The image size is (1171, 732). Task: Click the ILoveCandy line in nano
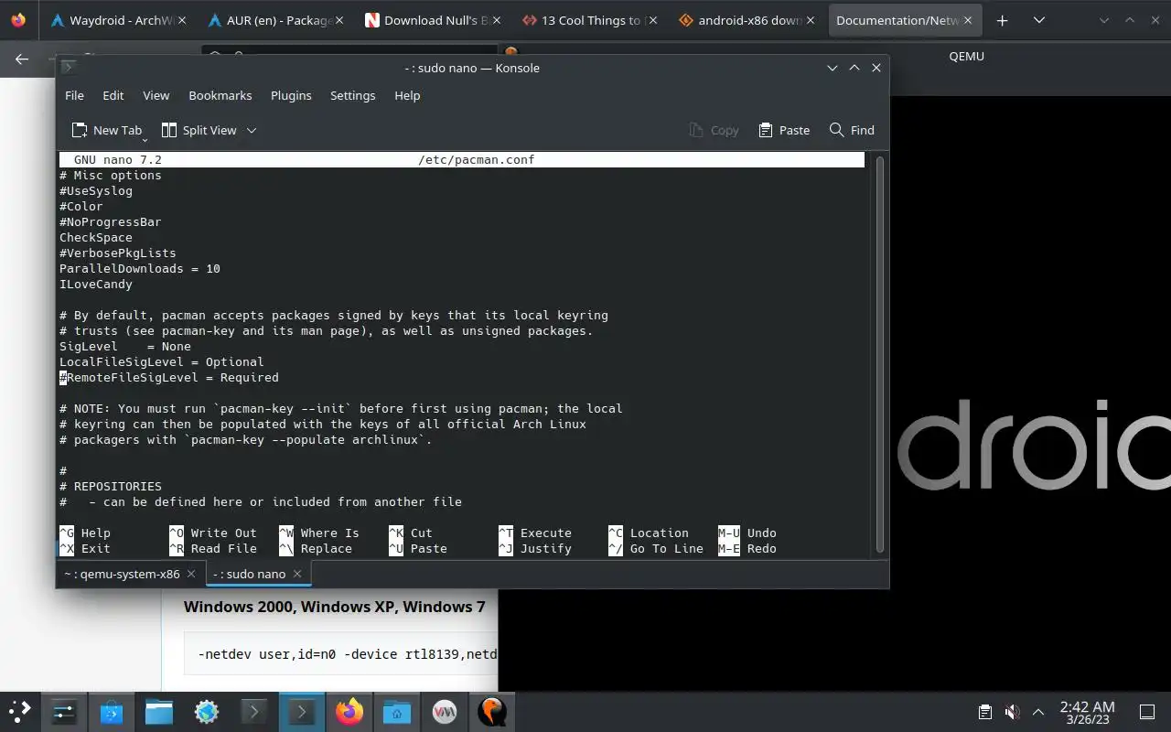point(96,285)
